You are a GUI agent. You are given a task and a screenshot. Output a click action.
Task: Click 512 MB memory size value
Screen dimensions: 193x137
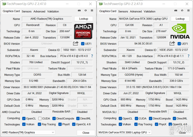(x=34, y=81)
